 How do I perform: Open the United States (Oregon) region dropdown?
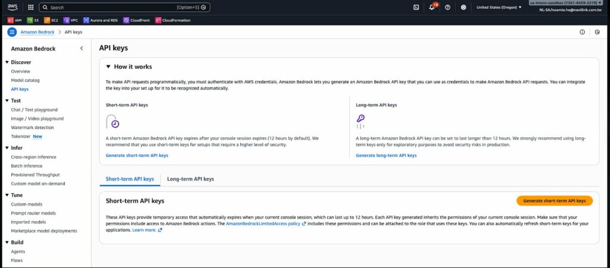(499, 7)
